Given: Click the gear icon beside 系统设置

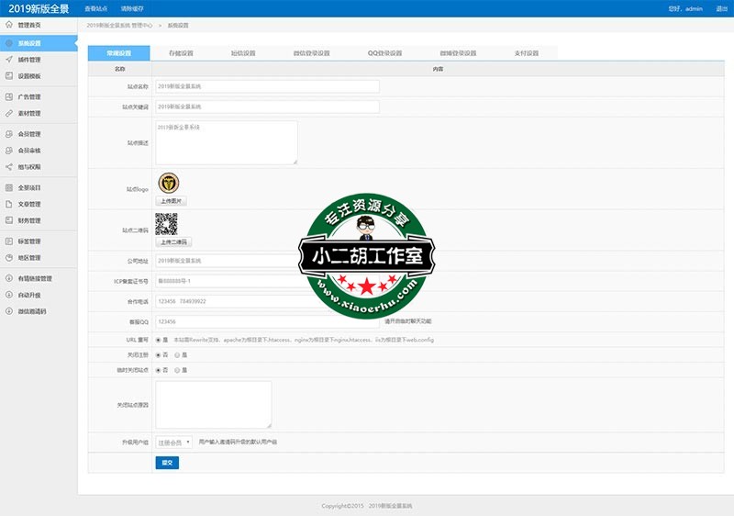Looking at the screenshot, I should 8,43.
